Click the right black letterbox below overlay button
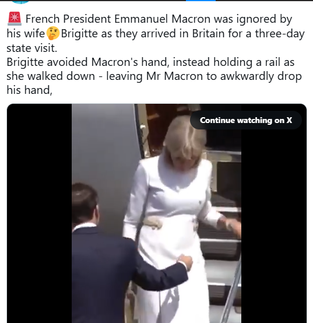The height and width of the screenshot is (323, 313). pyautogui.click(x=274, y=227)
